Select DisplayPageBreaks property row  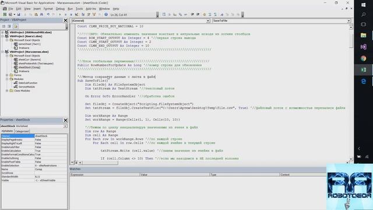[x=34, y=140]
